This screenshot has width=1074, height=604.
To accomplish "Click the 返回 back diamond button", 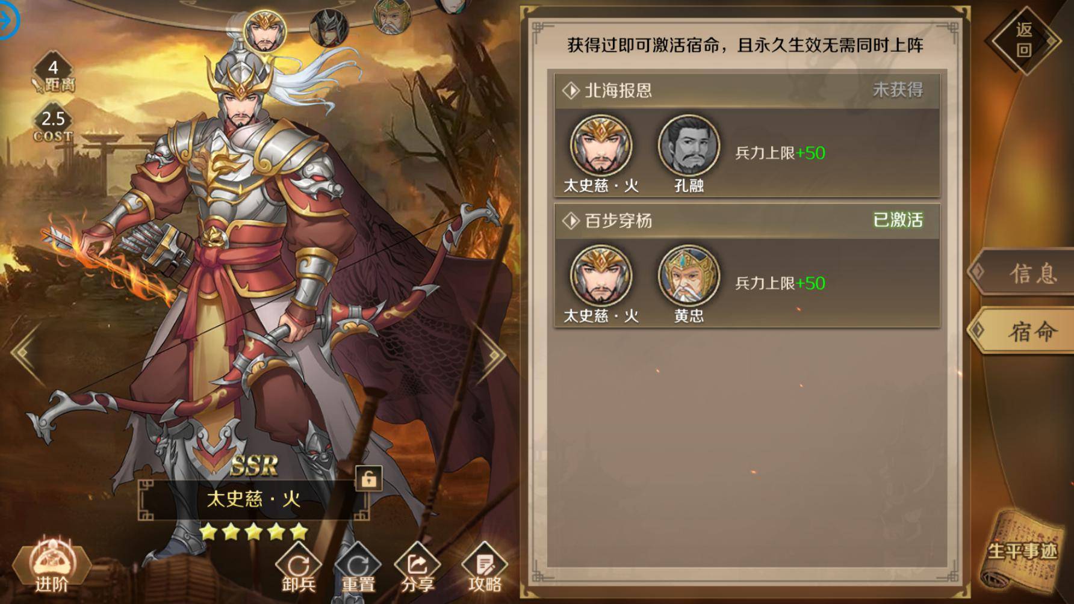I will (1024, 40).
